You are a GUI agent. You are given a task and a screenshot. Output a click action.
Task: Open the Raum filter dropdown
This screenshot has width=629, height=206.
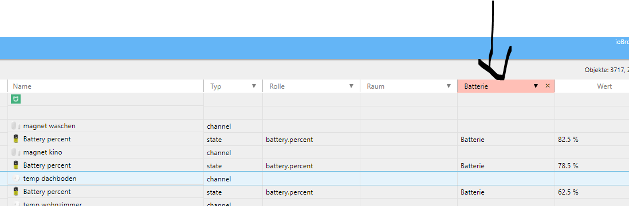coord(449,86)
